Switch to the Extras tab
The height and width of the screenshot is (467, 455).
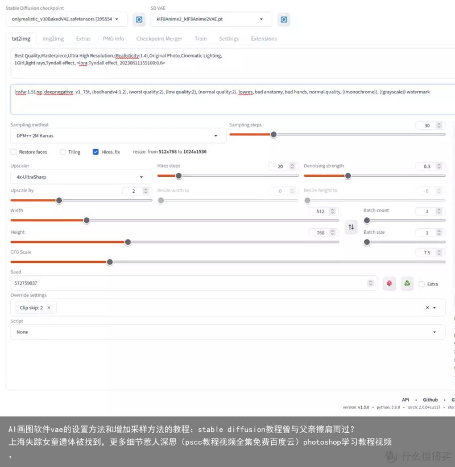point(84,39)
